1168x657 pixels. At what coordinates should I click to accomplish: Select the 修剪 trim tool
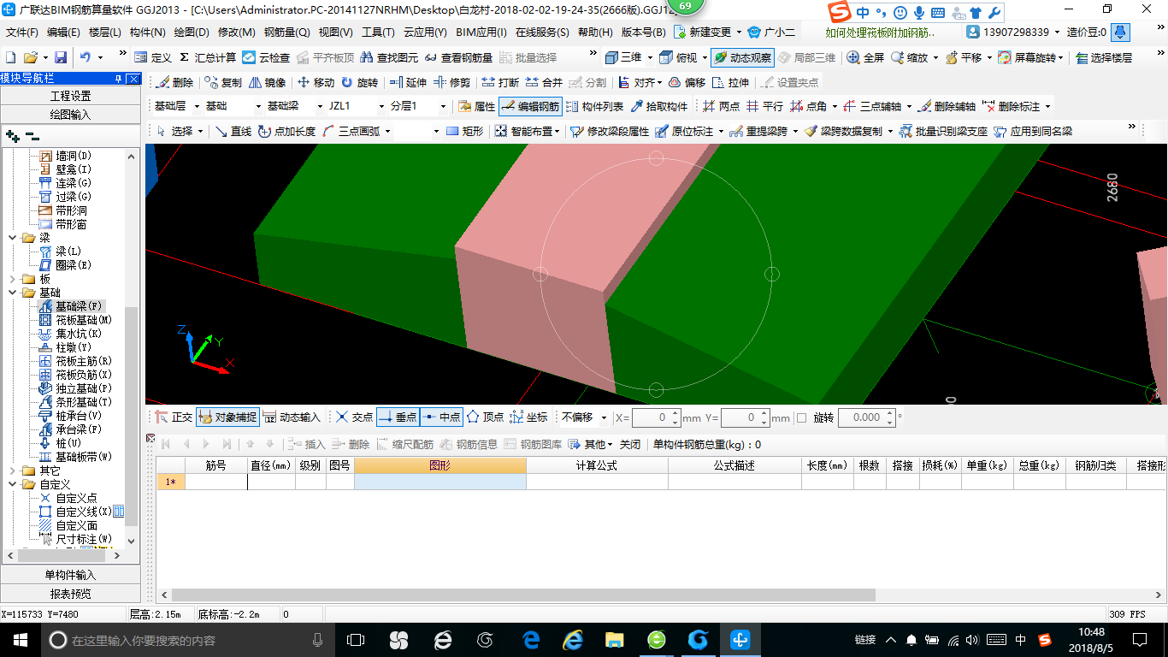[452, 82]
